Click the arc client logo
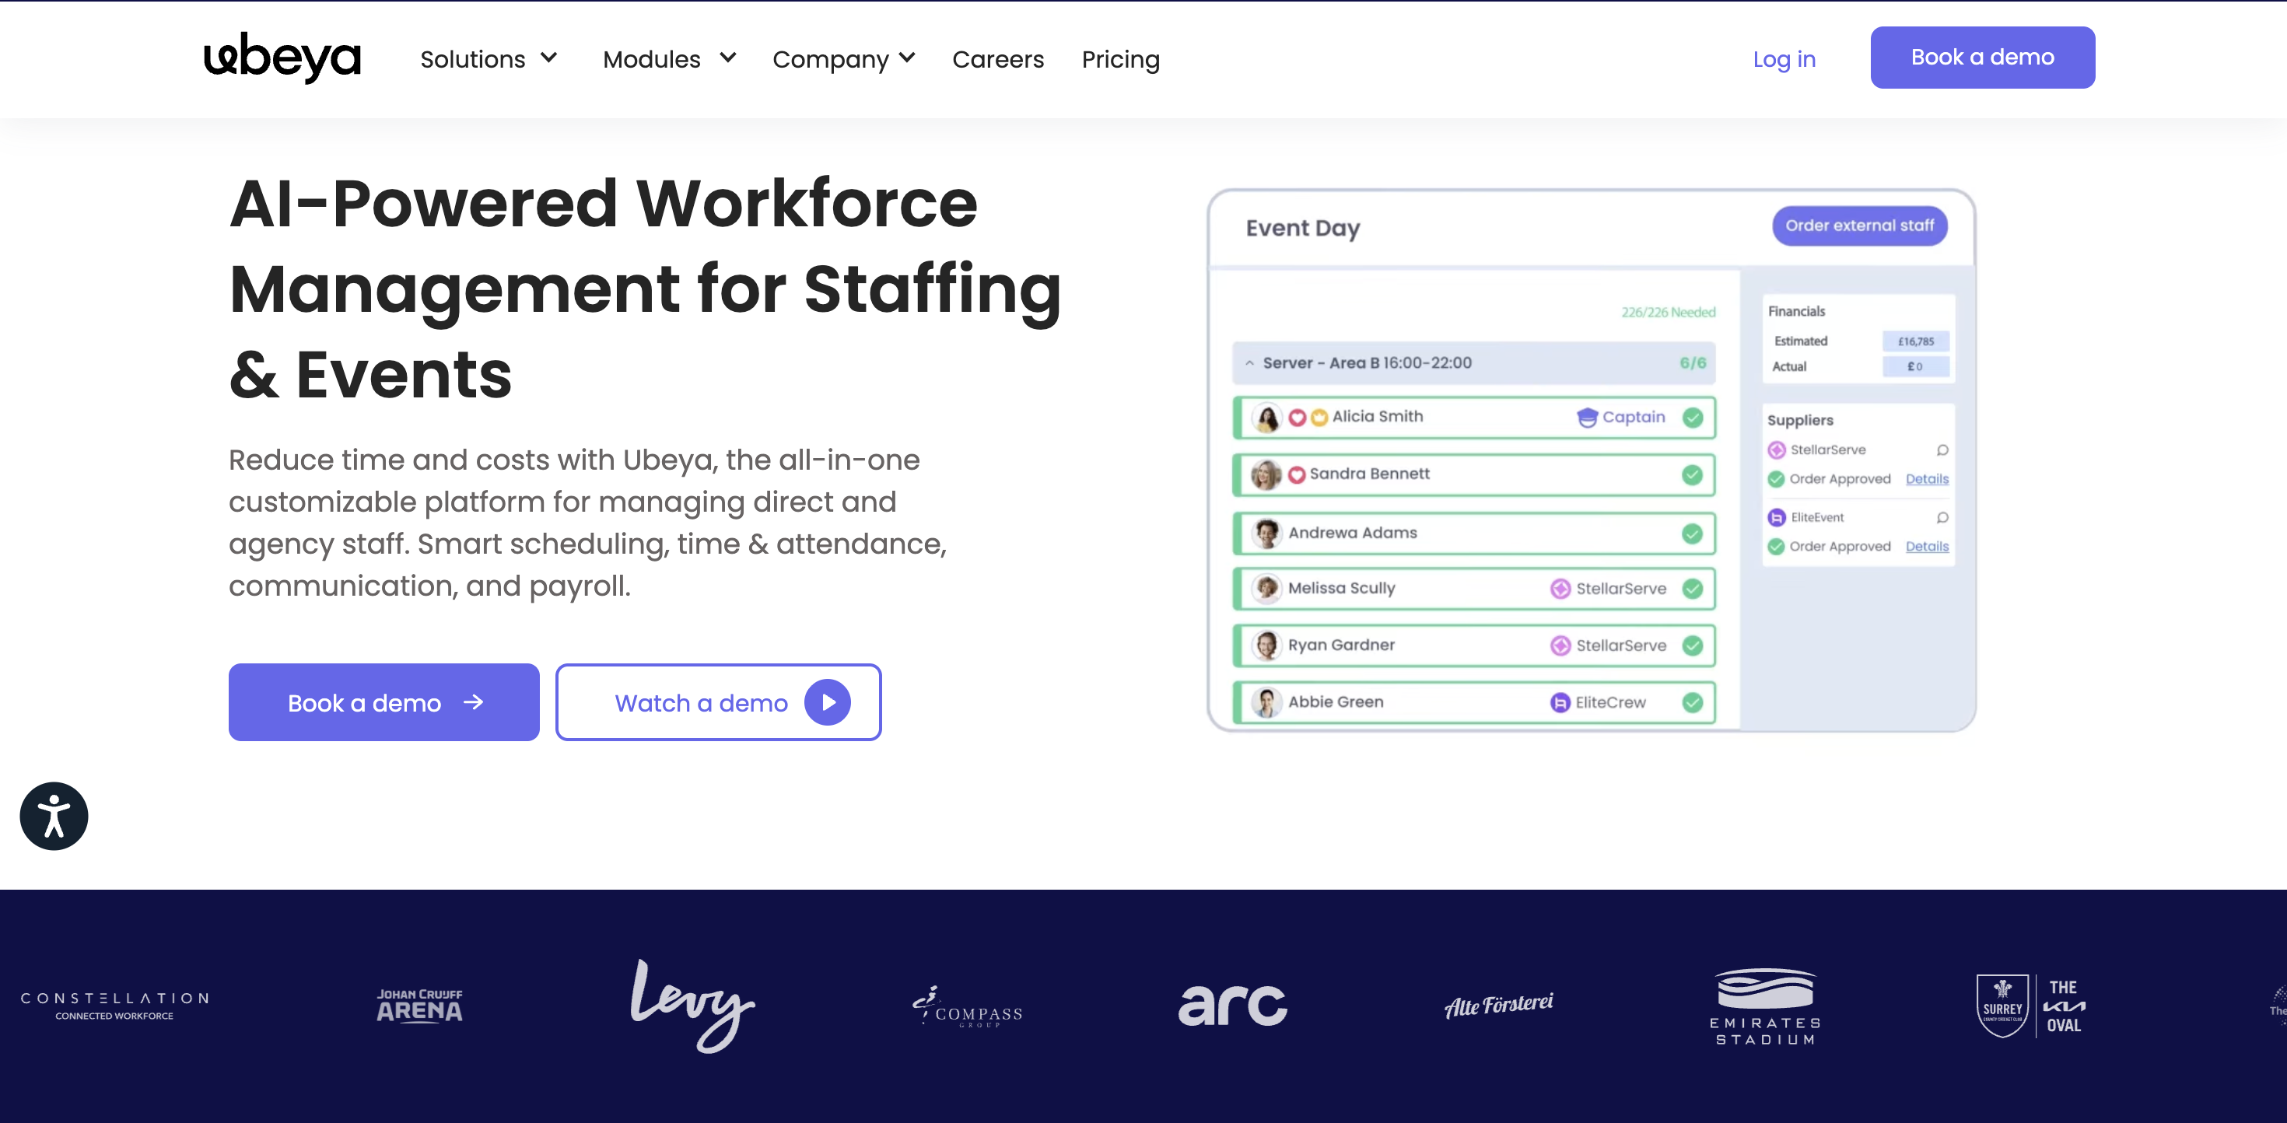Screen dimensions: 2287x1123 pyautogui.click(x=1231, y=1006)
